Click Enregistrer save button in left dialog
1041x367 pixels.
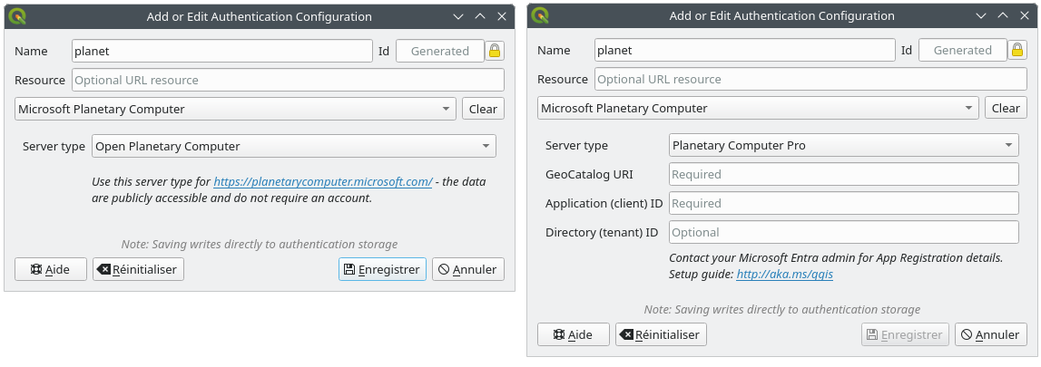click(x=382, y=270)
